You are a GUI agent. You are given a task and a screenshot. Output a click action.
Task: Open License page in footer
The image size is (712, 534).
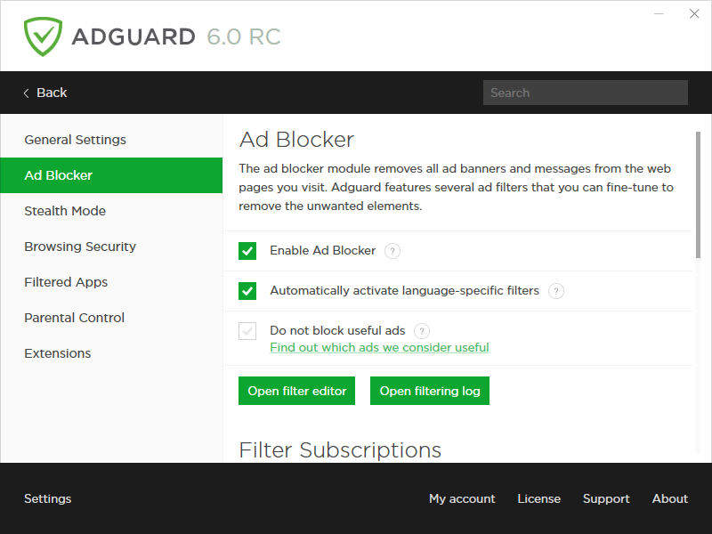pos(539,498)
